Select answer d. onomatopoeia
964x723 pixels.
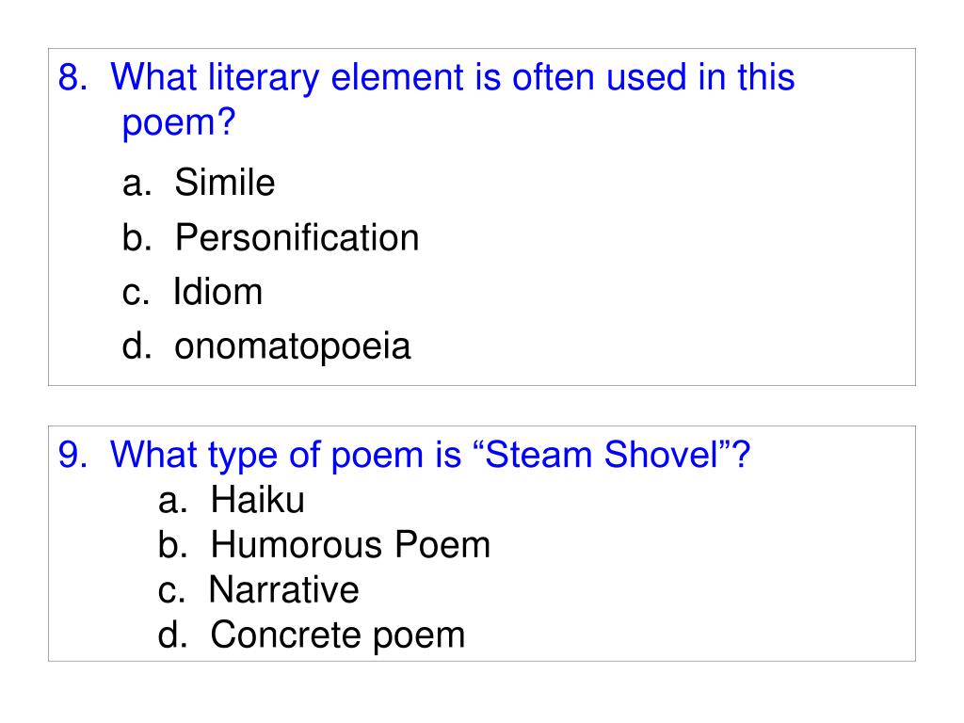pyautogui.click(x=266, y=346)
